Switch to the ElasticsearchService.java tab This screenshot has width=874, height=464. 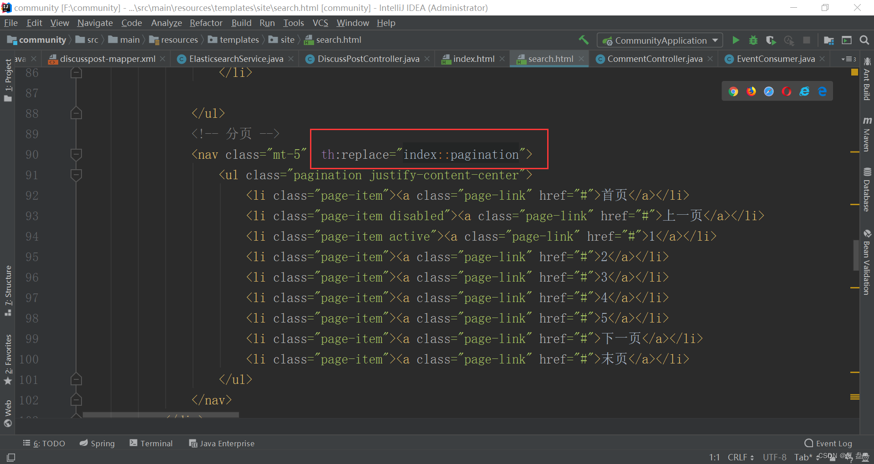coord(236,59)
